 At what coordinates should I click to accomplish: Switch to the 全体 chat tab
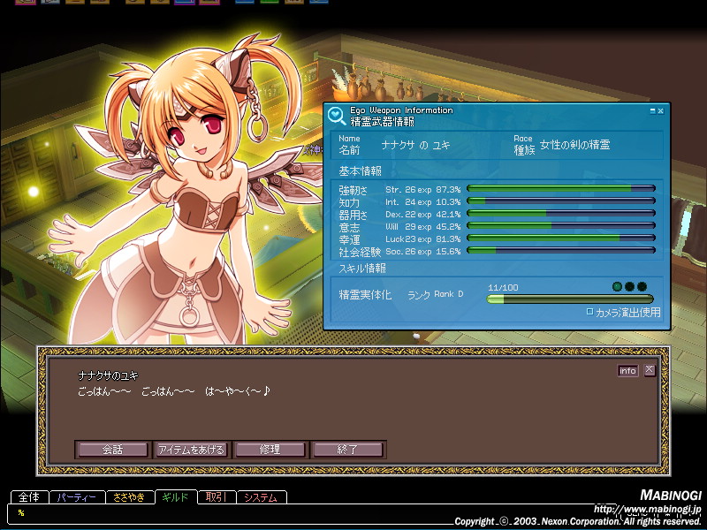tap(29, 497)
